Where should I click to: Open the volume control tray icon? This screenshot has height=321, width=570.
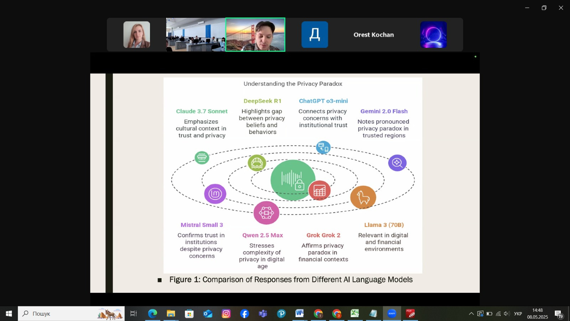point(507,314)
